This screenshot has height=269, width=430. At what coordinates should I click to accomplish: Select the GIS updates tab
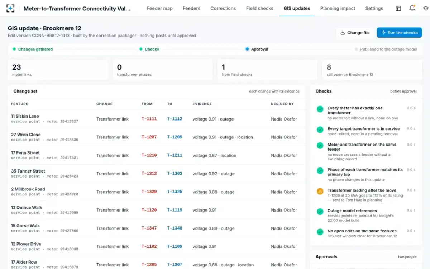[297, 8]
